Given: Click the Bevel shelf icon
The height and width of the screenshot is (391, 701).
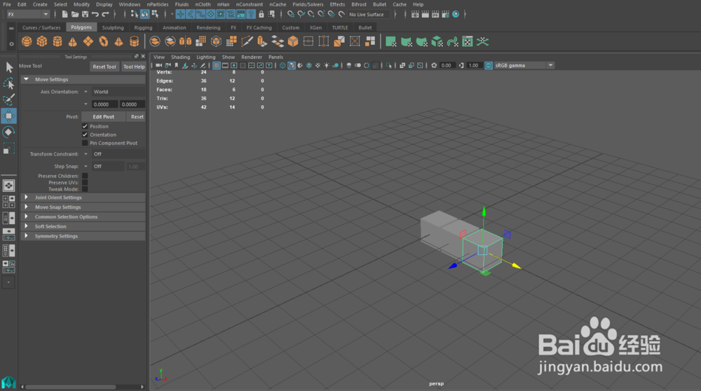Looking at the screenshot, I should click(293, 41).
